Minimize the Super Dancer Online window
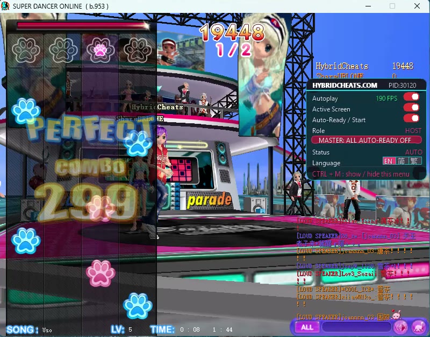This screenshot has height=337, width=430. coord(368,6)
